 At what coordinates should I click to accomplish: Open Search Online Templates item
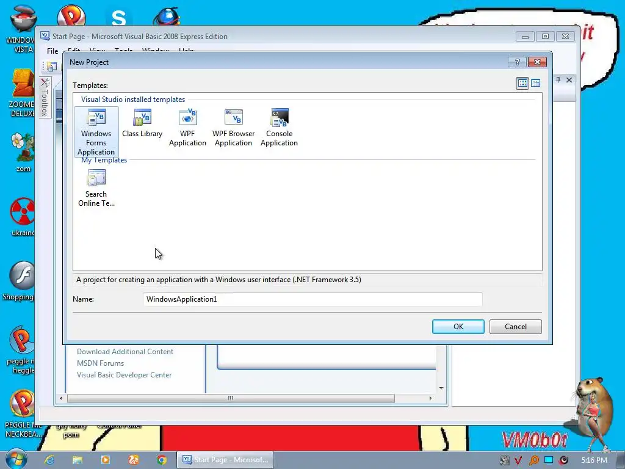tap(96, 188)
